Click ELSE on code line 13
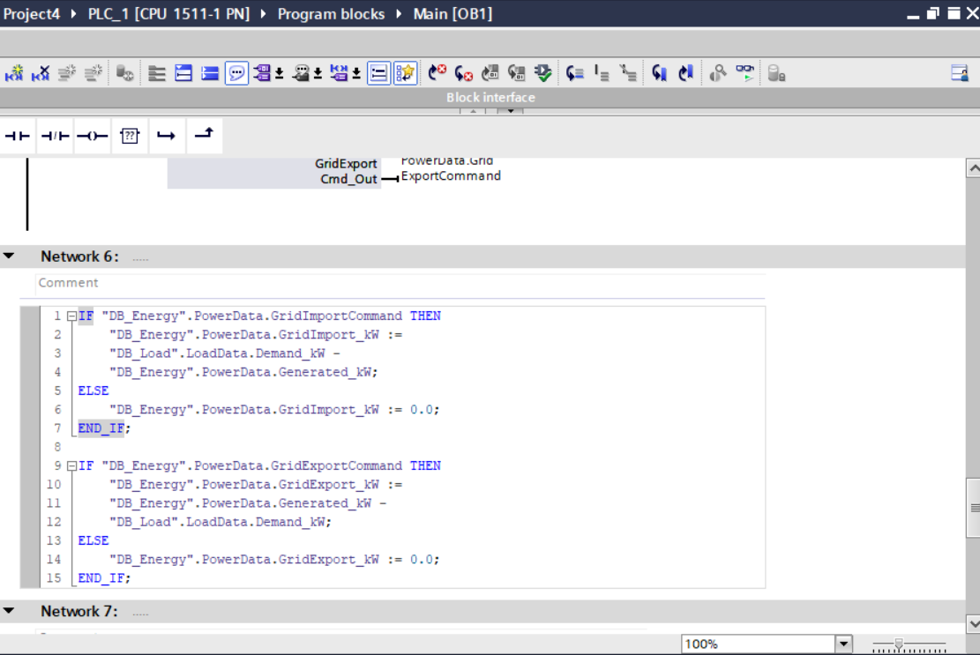 (94, 540)
